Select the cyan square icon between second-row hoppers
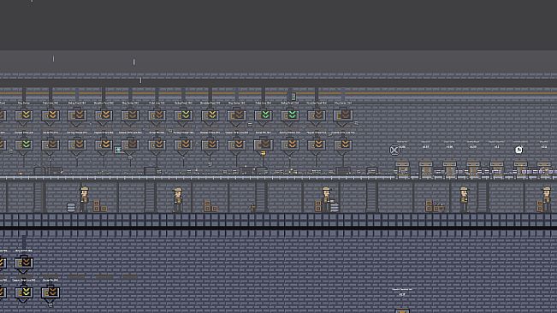The width and height of the screenshot is (557, 313). coord(118,151)
